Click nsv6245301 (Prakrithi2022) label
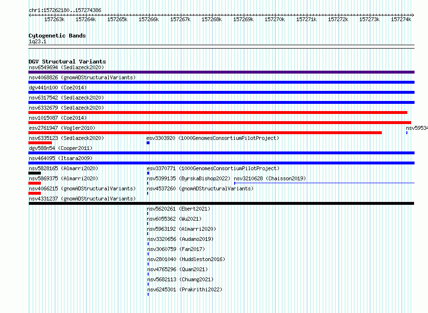 pyautogui.click(x=185, y=289)
